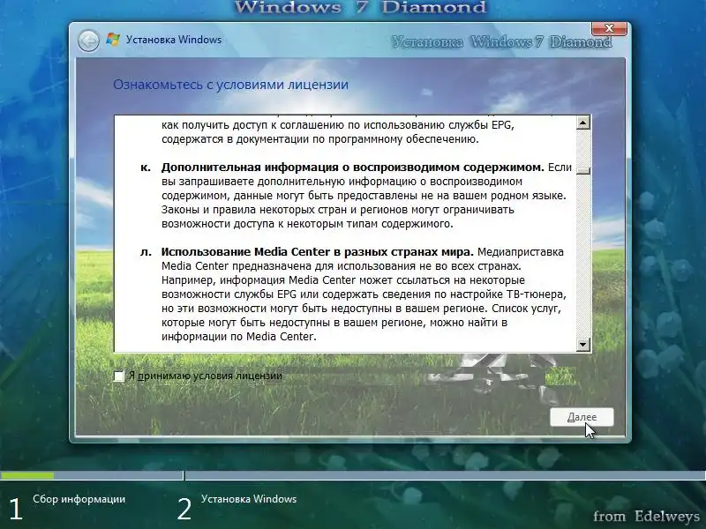Click the green installation progress bar
The image size is (706, 529).
pyautogui.click(x=27, y=475)
